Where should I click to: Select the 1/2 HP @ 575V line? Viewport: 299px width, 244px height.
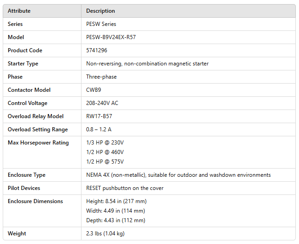point(105,162)
